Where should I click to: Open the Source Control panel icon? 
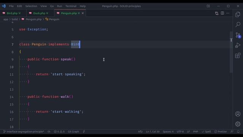(238, 35)
